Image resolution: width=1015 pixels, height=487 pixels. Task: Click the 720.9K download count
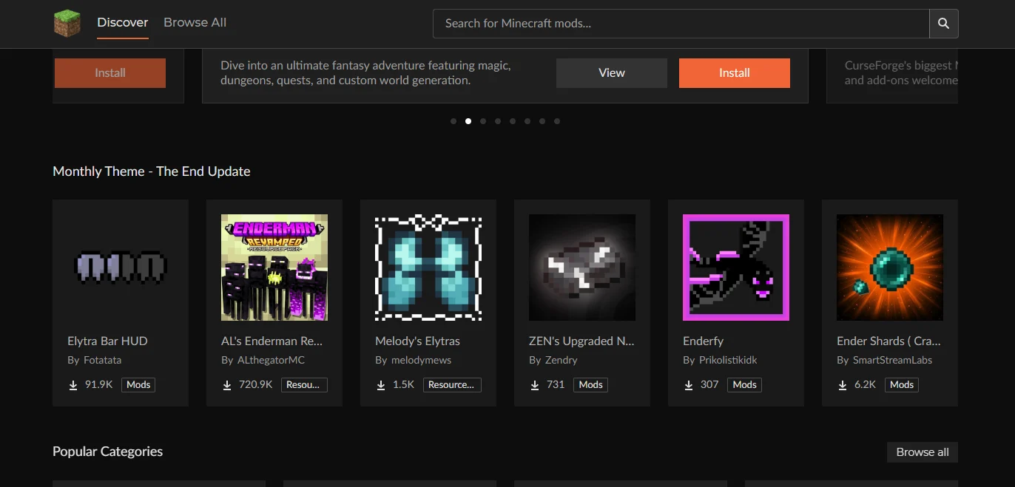point(255,385)
